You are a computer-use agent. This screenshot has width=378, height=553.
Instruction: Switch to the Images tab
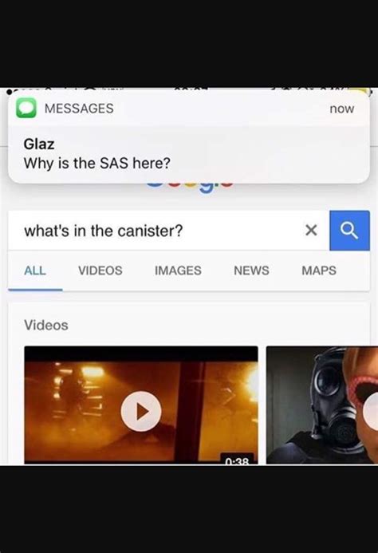(178, 271)
